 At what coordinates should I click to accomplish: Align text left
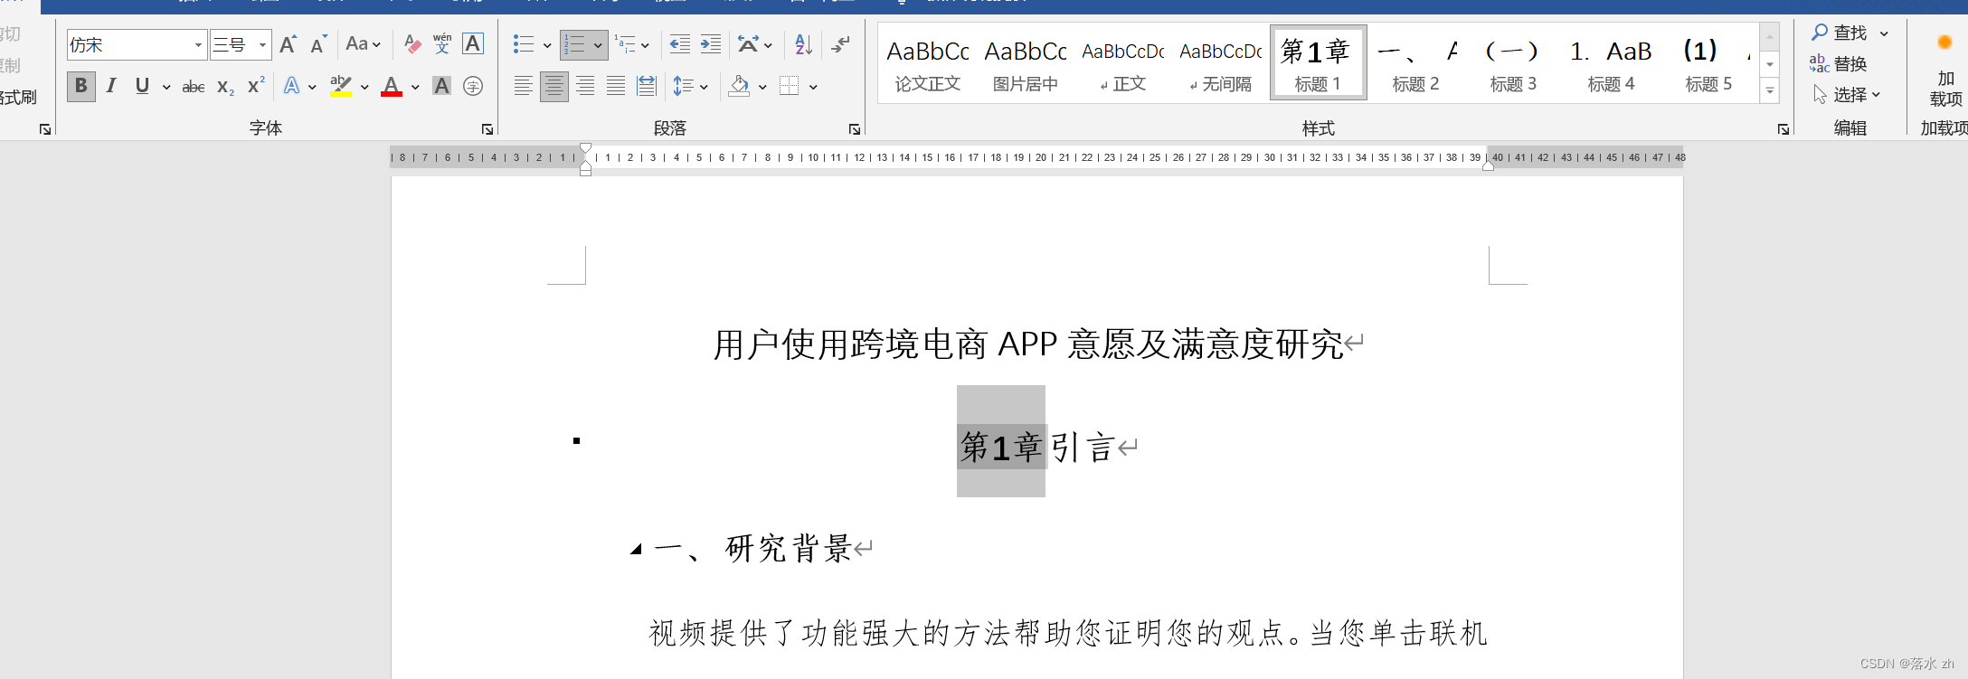[x=523, y=87]
